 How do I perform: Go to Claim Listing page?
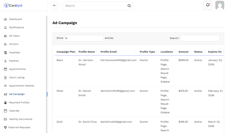click(17, 78)
